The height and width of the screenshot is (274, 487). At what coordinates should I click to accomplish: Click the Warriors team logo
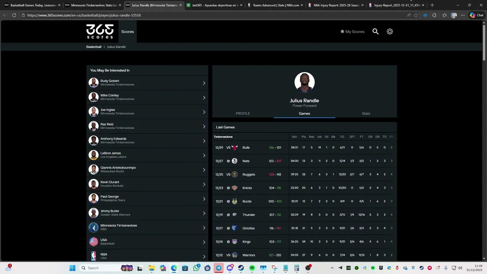pos(234,255)
